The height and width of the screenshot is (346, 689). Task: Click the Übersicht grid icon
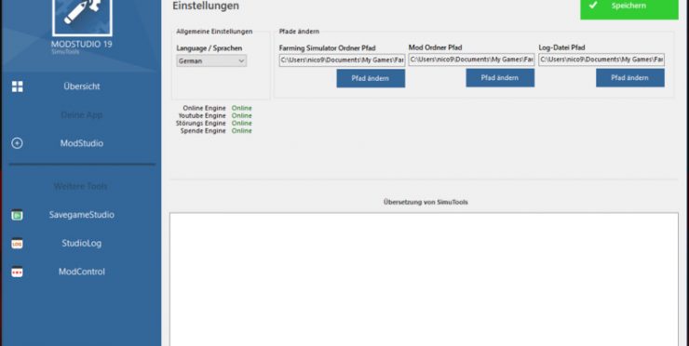[x=17, y=86]
